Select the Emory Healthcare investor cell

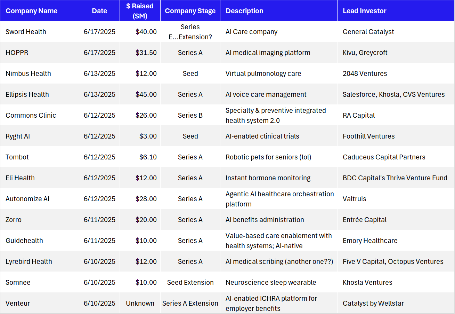pyautogui.click(x=370, y=241)
